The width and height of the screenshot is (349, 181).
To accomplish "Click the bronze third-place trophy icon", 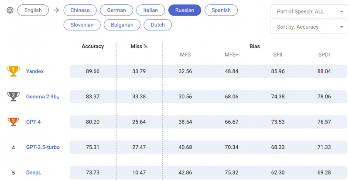I will [13, 122].
